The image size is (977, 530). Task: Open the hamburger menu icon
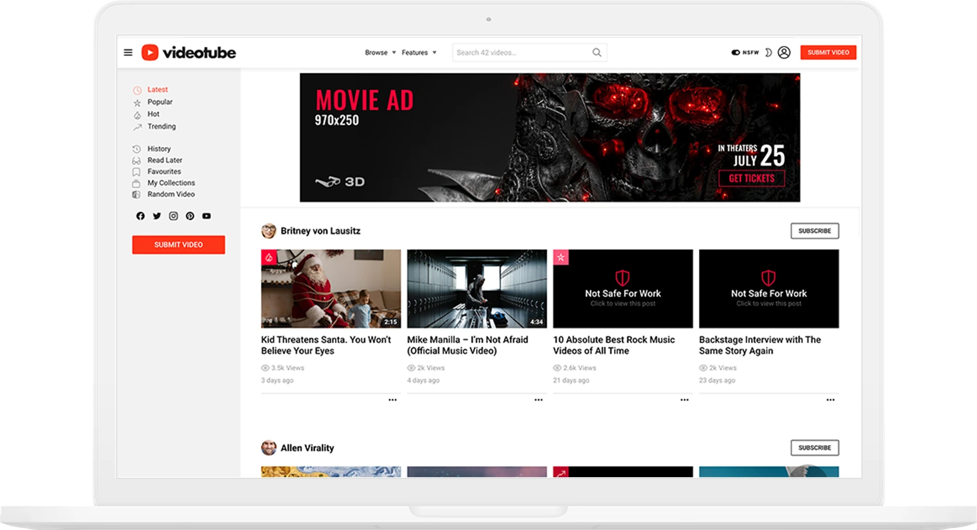click(x=128, y=52)
